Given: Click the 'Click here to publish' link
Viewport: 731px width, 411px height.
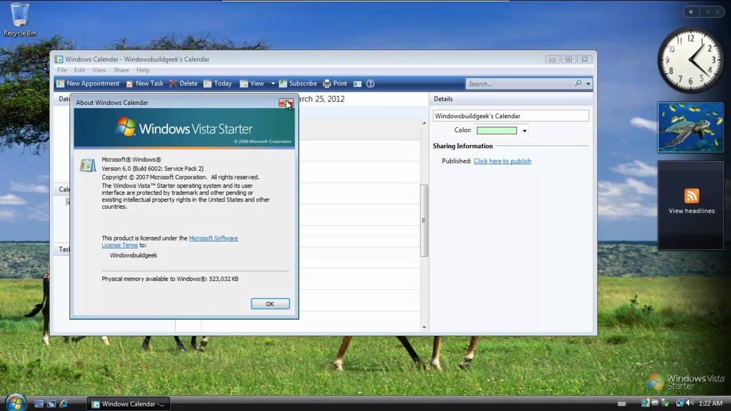Looking at the screenshot, I should (x=503, y=161).
